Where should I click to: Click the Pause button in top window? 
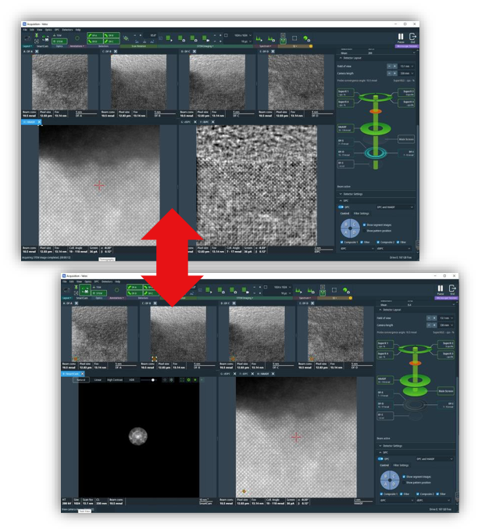(x=401, y=37)
